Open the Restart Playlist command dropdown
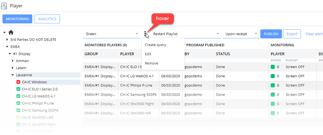323x135 pixels. (x=184, y=34)
